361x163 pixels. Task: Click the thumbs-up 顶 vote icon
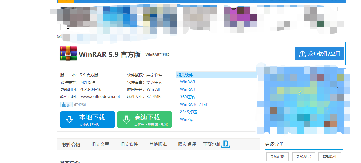pyautogui.click(x=67, y=105)
